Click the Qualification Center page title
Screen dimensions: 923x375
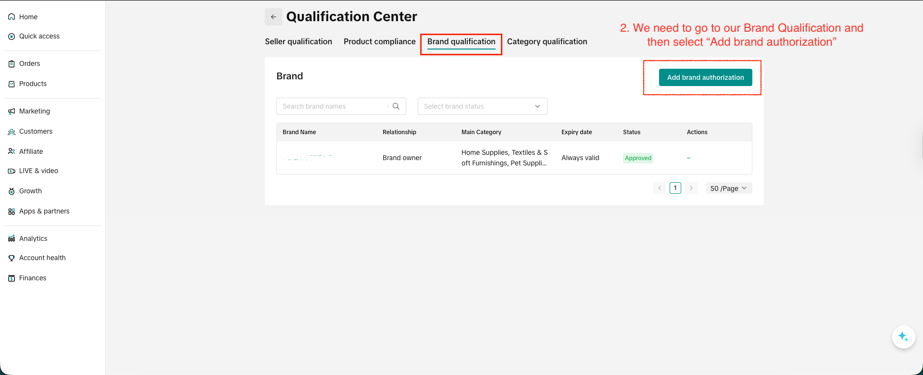[x=351, y=17]
